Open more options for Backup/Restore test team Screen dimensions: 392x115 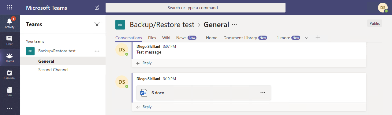pyautogui.click(x=97, y=51)
